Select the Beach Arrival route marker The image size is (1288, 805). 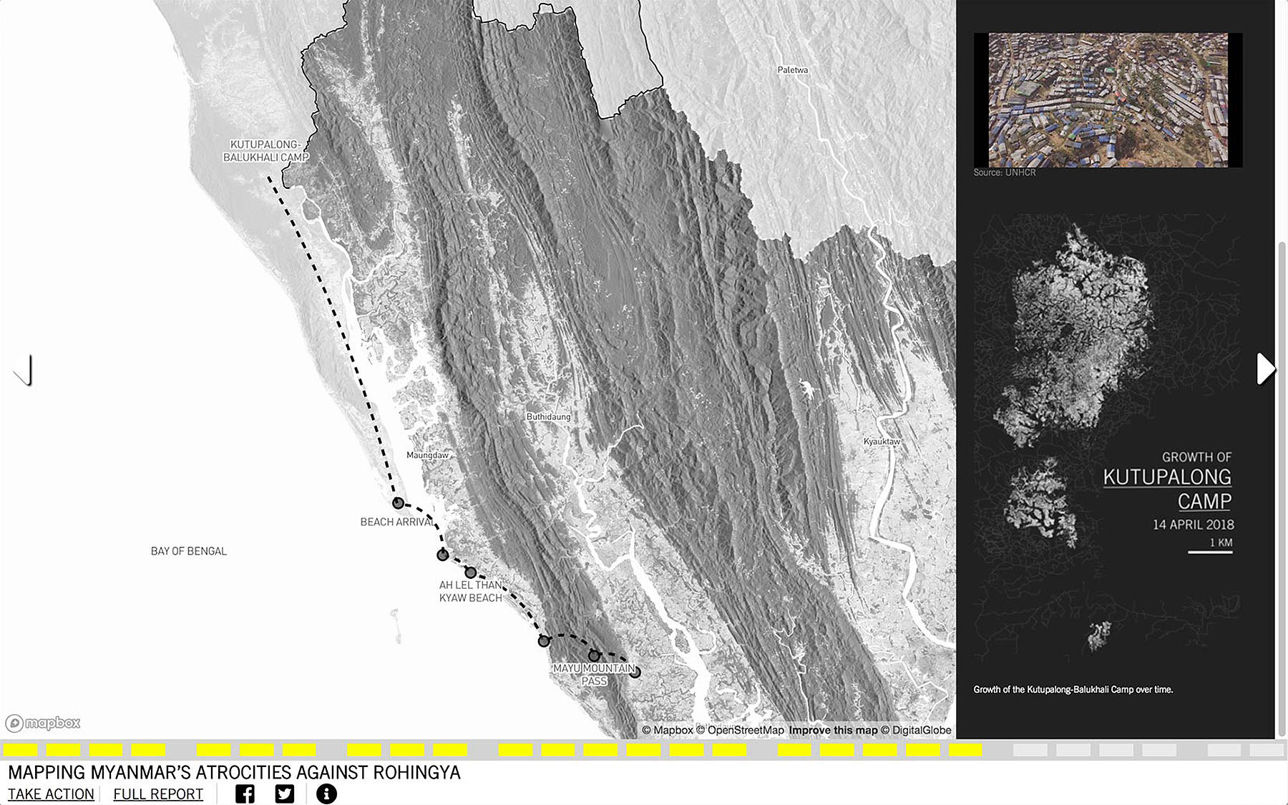pos(398,503)
